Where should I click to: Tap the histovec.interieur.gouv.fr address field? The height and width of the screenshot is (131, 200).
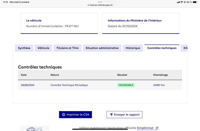click(x=100, y=5)
